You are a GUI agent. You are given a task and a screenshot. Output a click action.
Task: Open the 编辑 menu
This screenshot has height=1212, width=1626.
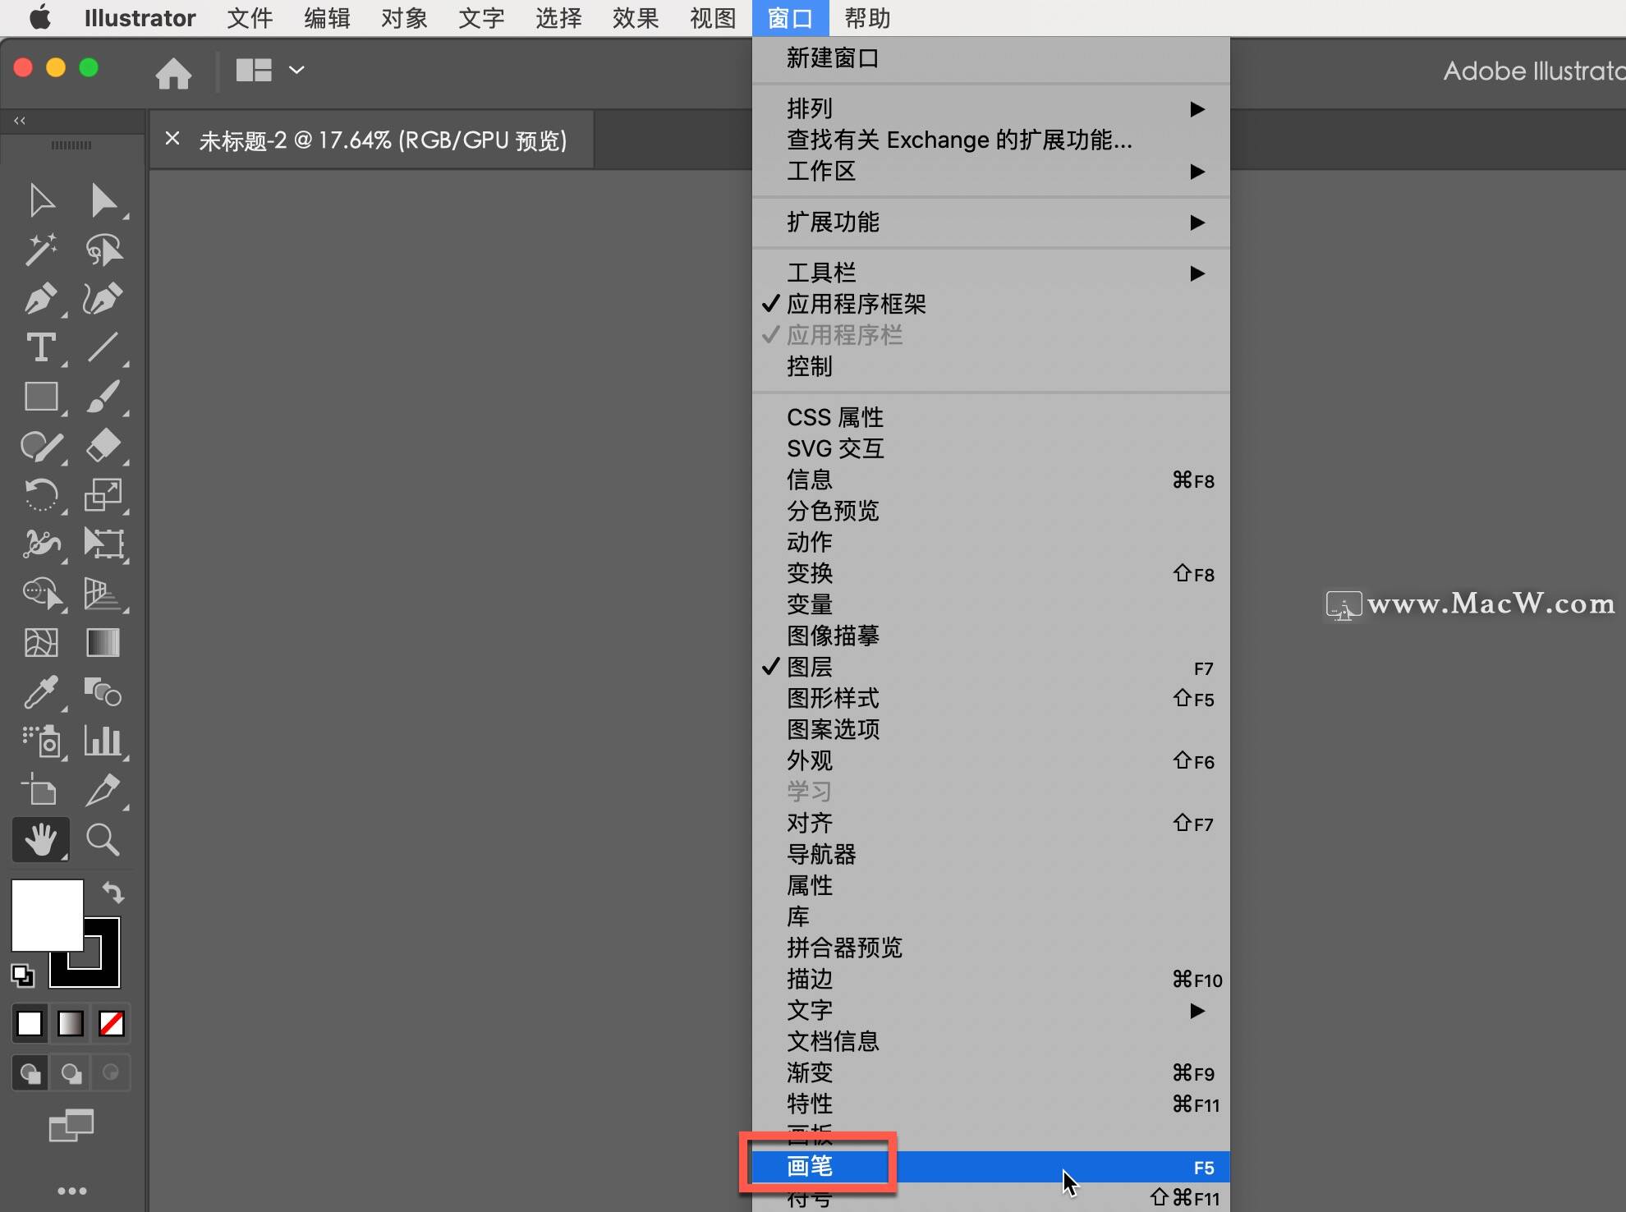click(x=327, y=18)
